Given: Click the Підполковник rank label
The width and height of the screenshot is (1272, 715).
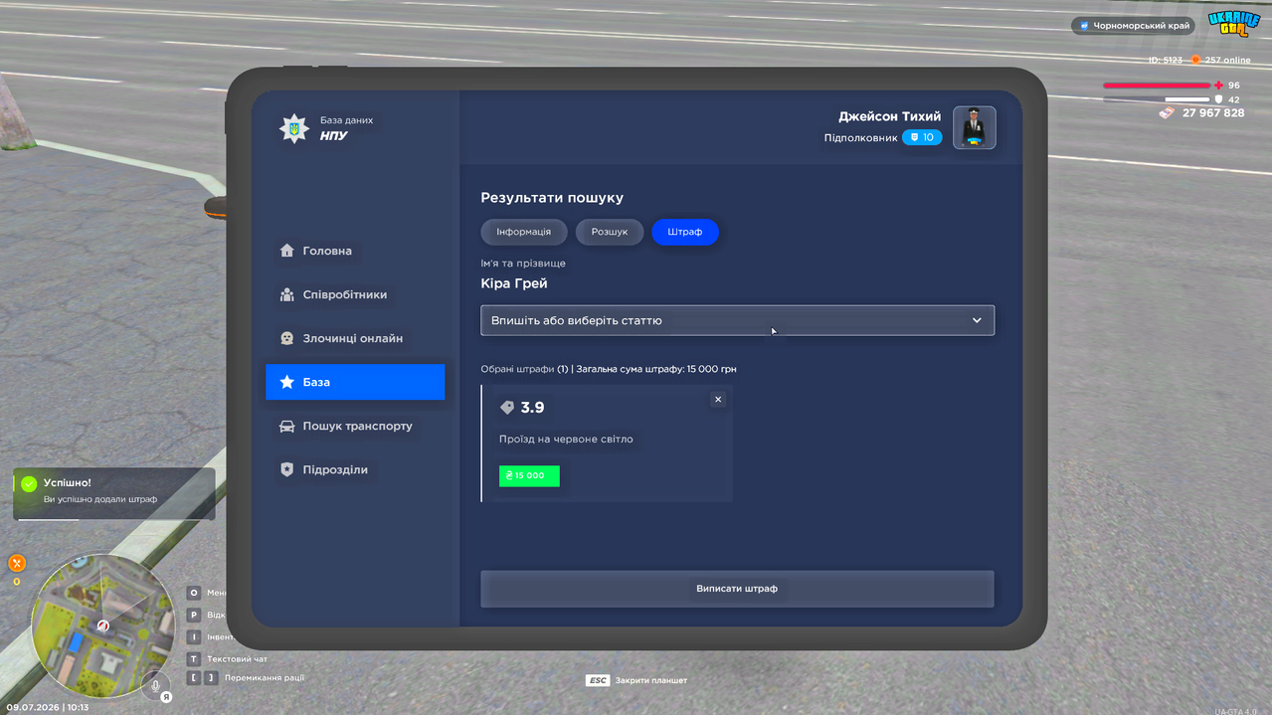Looking at the screenshot, I should click(x=860, y=137).
